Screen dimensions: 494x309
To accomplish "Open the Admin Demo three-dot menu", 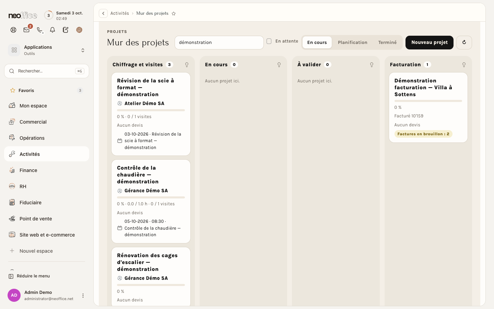I will pyautogui.click(x=83, y=295).
